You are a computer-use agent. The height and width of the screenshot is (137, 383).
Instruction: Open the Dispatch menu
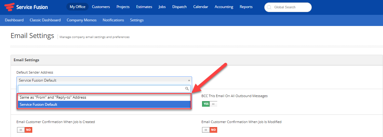[179, 7]
